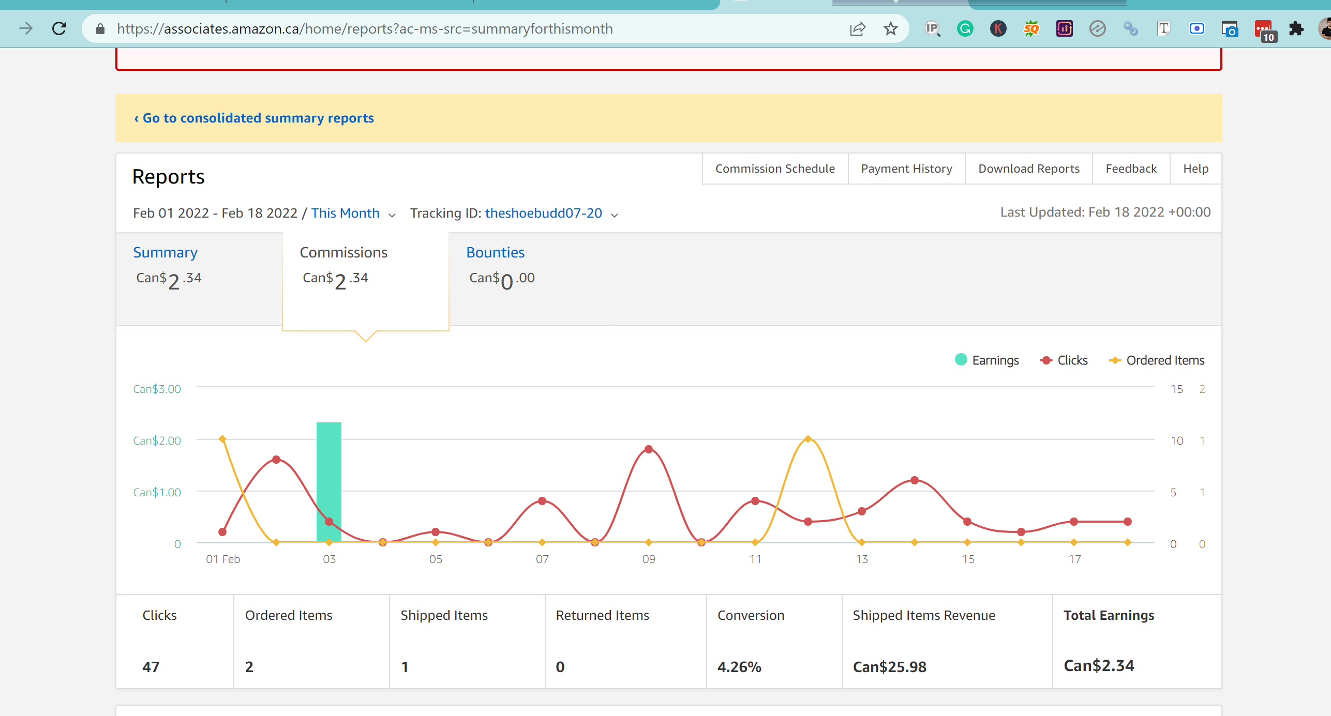Image resolution: width=1331 pixels, height=716 pixels.
Task: Expand the date range chevron arrow
Action: (x=392, y=215)
